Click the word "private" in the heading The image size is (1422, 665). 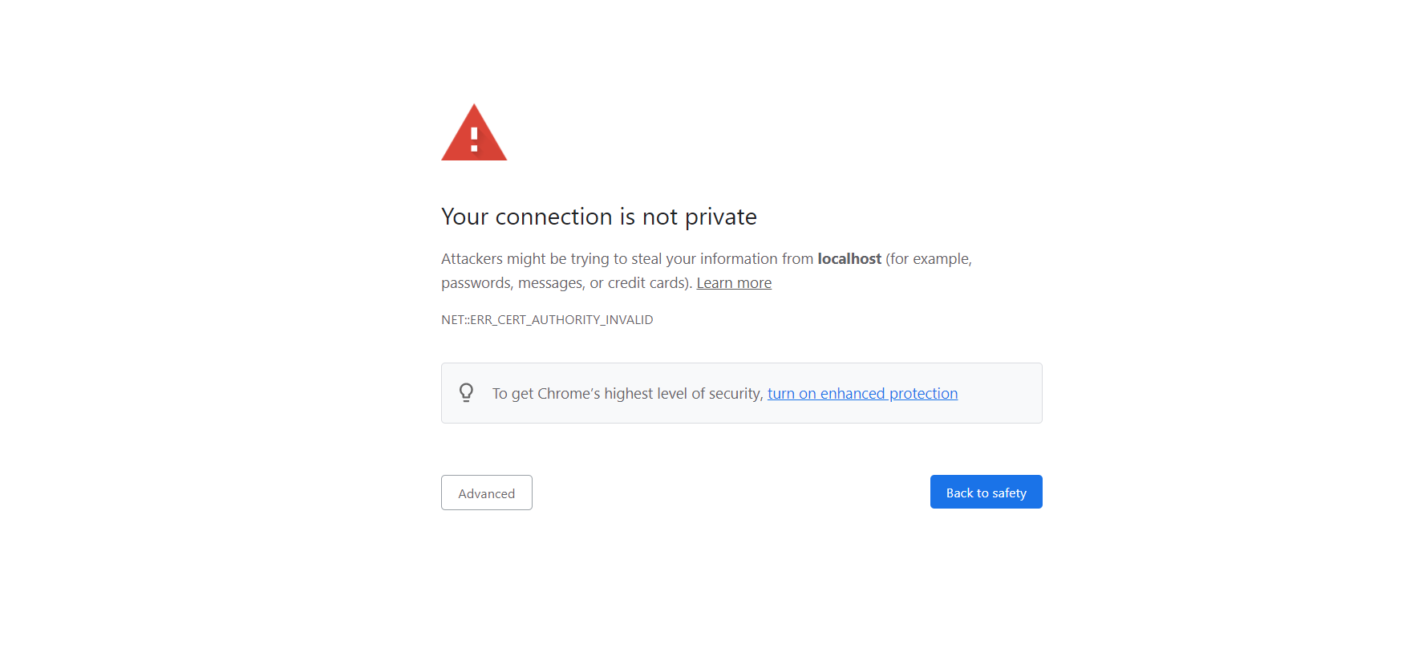click(x=720, y=217)
